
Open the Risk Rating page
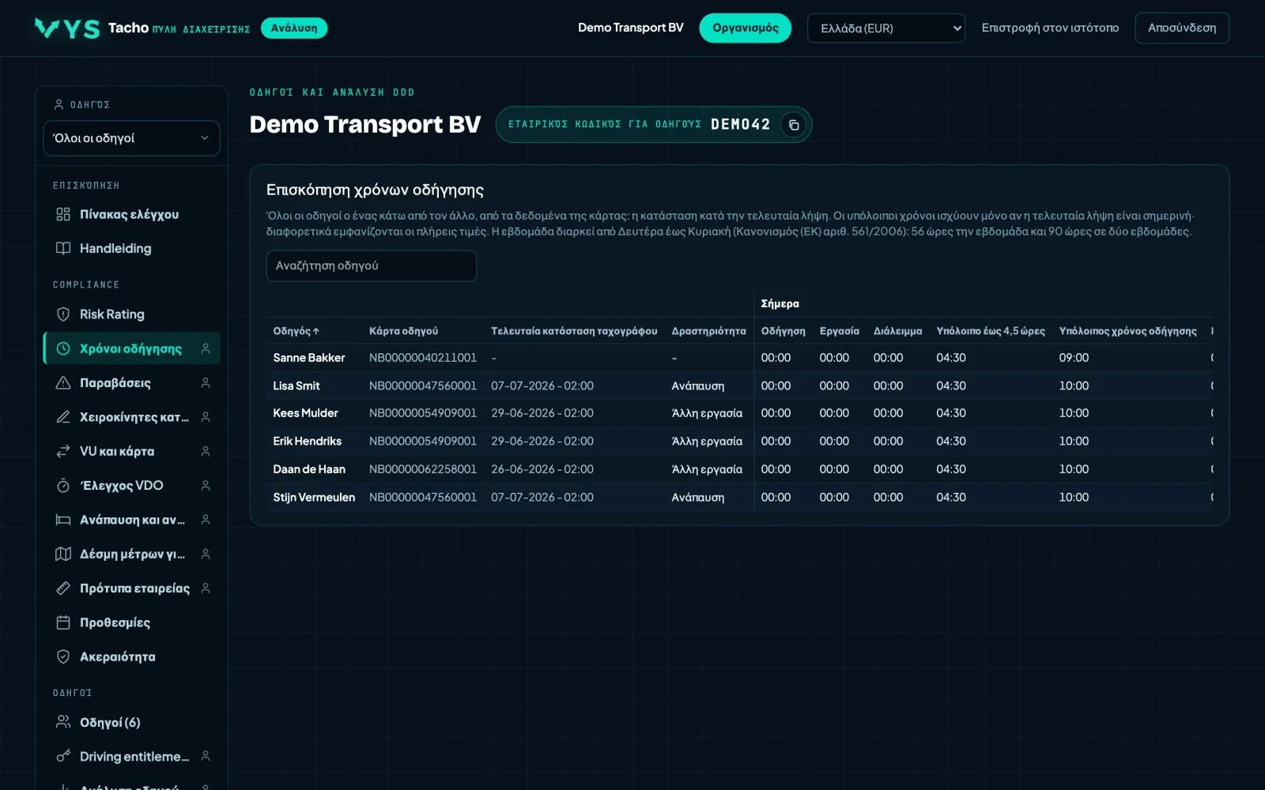pos(131,314)
